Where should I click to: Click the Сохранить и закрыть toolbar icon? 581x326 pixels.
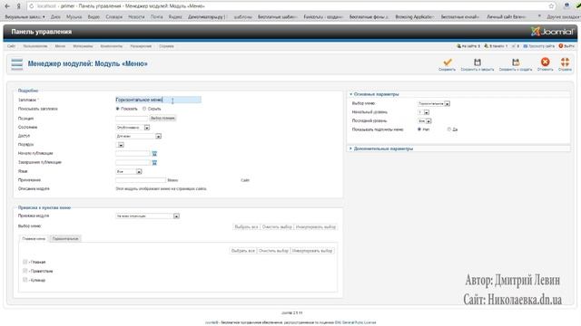pos(478,62)
